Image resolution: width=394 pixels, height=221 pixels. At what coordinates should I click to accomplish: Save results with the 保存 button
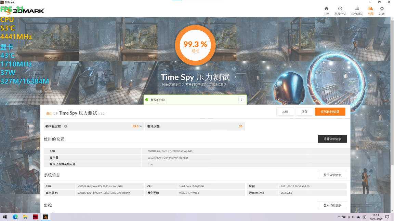coord(304,112)
